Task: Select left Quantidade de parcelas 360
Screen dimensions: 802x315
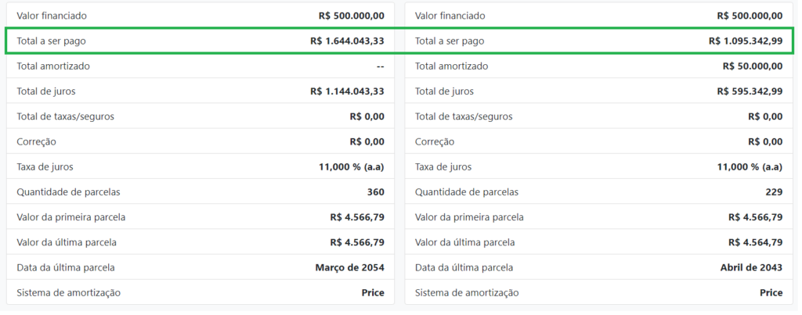Action: pyautogui.click(x=200, y=192)
